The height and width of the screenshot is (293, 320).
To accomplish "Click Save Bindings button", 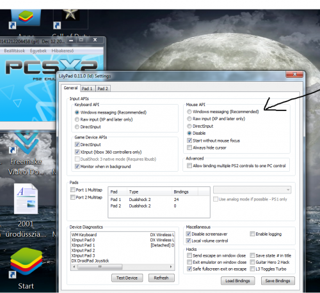I will click(278, 281).
